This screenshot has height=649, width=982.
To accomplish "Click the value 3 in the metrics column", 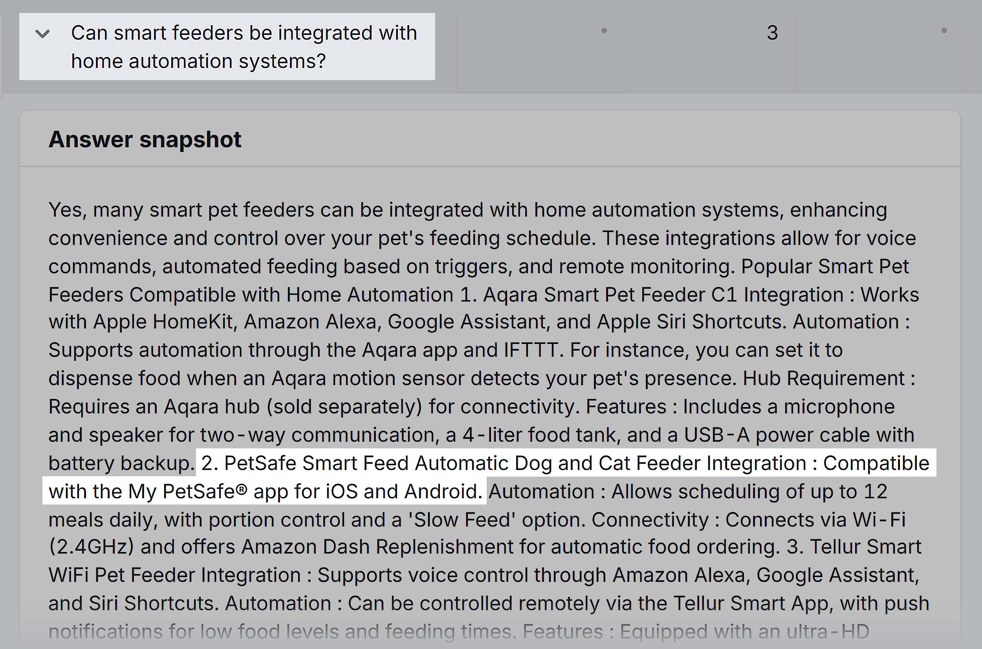I will click(773, 33).
